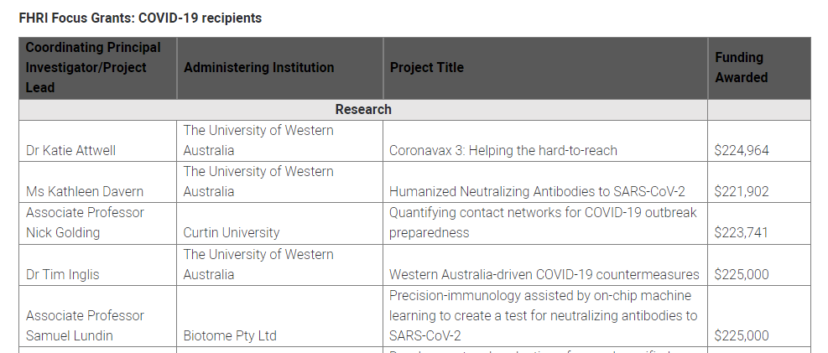Click the $221,902 funding amount
The width and height of the screenshot is (828, 353).
pos(742,192)
